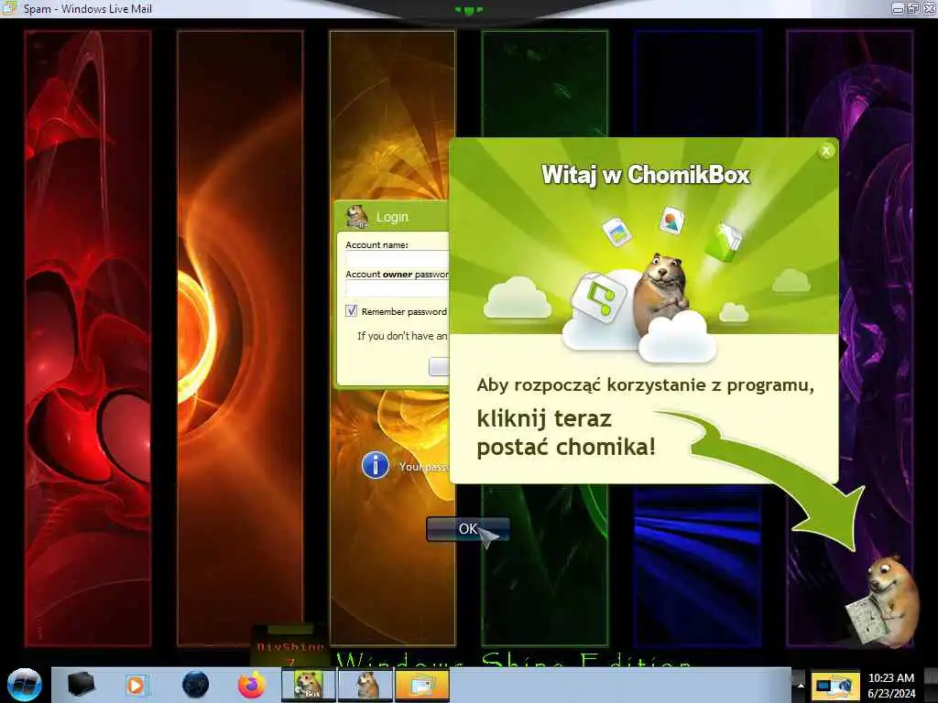This screenshot has height=703, width=938.
Task: Open the Windows Start orb
Action: click(24, 685)
